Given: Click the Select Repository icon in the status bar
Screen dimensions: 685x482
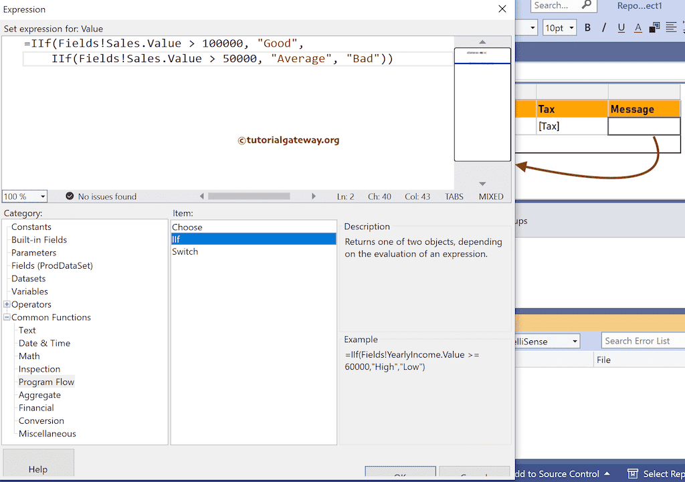Looking at the screenshot, I should pyautogui.click(x=633, y=473).
